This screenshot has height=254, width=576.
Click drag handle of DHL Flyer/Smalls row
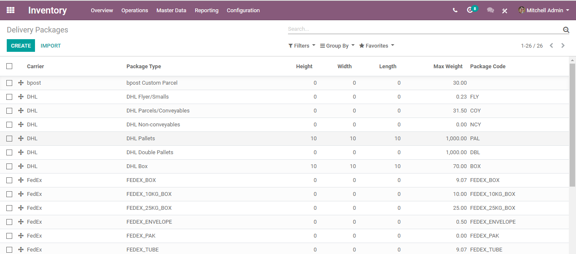click(21, 97)
